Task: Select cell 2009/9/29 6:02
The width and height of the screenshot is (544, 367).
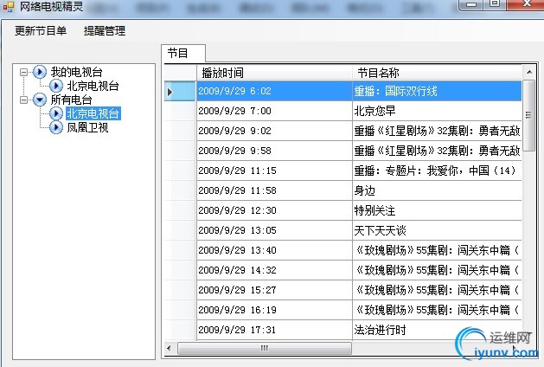Action: pos(274,91)
